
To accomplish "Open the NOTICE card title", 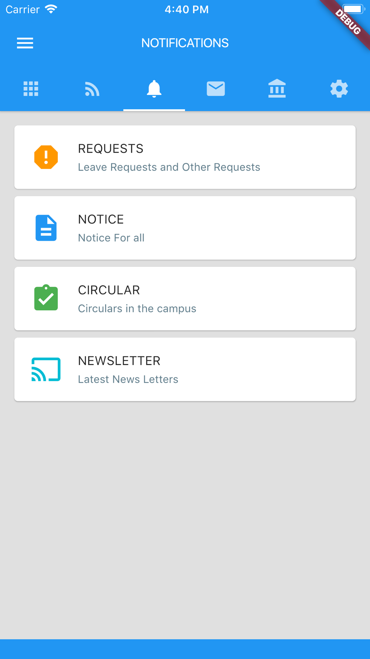I will [101, 219].
